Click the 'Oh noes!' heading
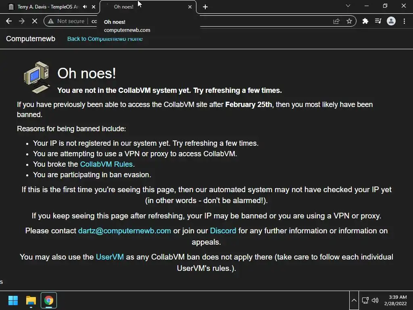Viewport: 413px width, 310px height. click(x=87, y=73)
